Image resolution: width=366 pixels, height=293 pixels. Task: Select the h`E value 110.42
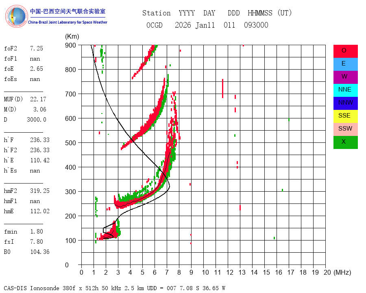(40, 160)
